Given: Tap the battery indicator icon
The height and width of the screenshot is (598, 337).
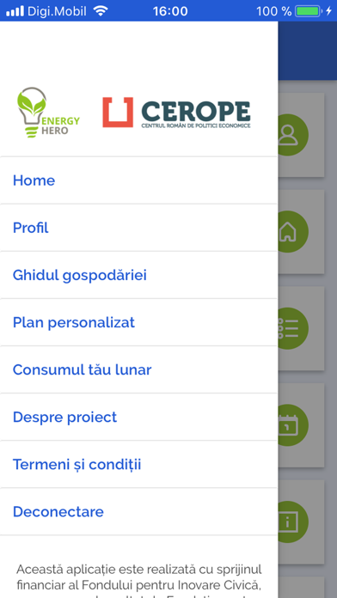Looking at the screenshot, I should point(308,10).
